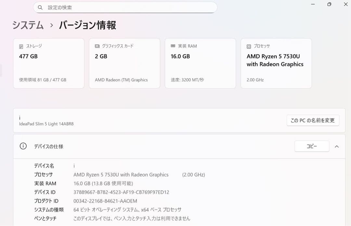Open the 16.0 GB RAM card
Image resolution: width=351 pixels, height=226 pixels.
point(200,63)
